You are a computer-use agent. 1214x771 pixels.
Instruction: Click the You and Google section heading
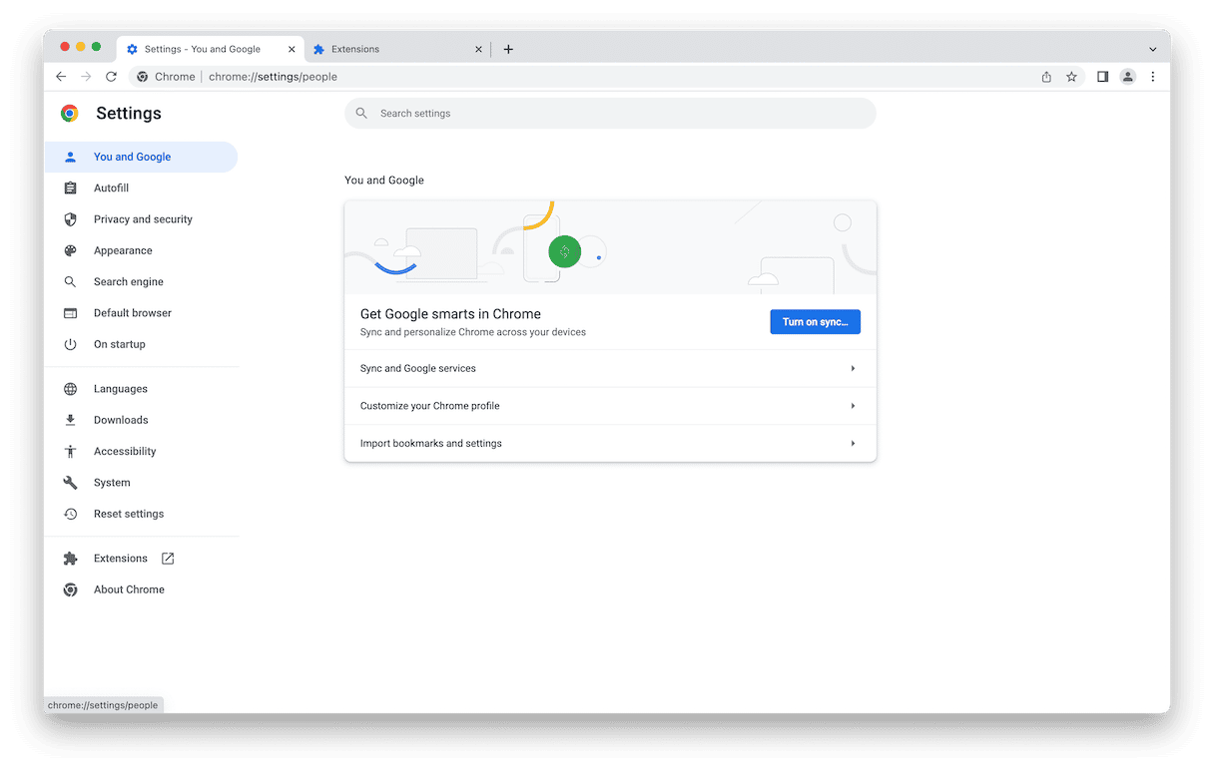coord(384,181)
